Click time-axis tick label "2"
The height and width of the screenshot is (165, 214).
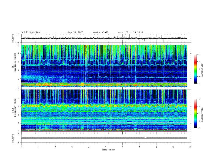55,147
